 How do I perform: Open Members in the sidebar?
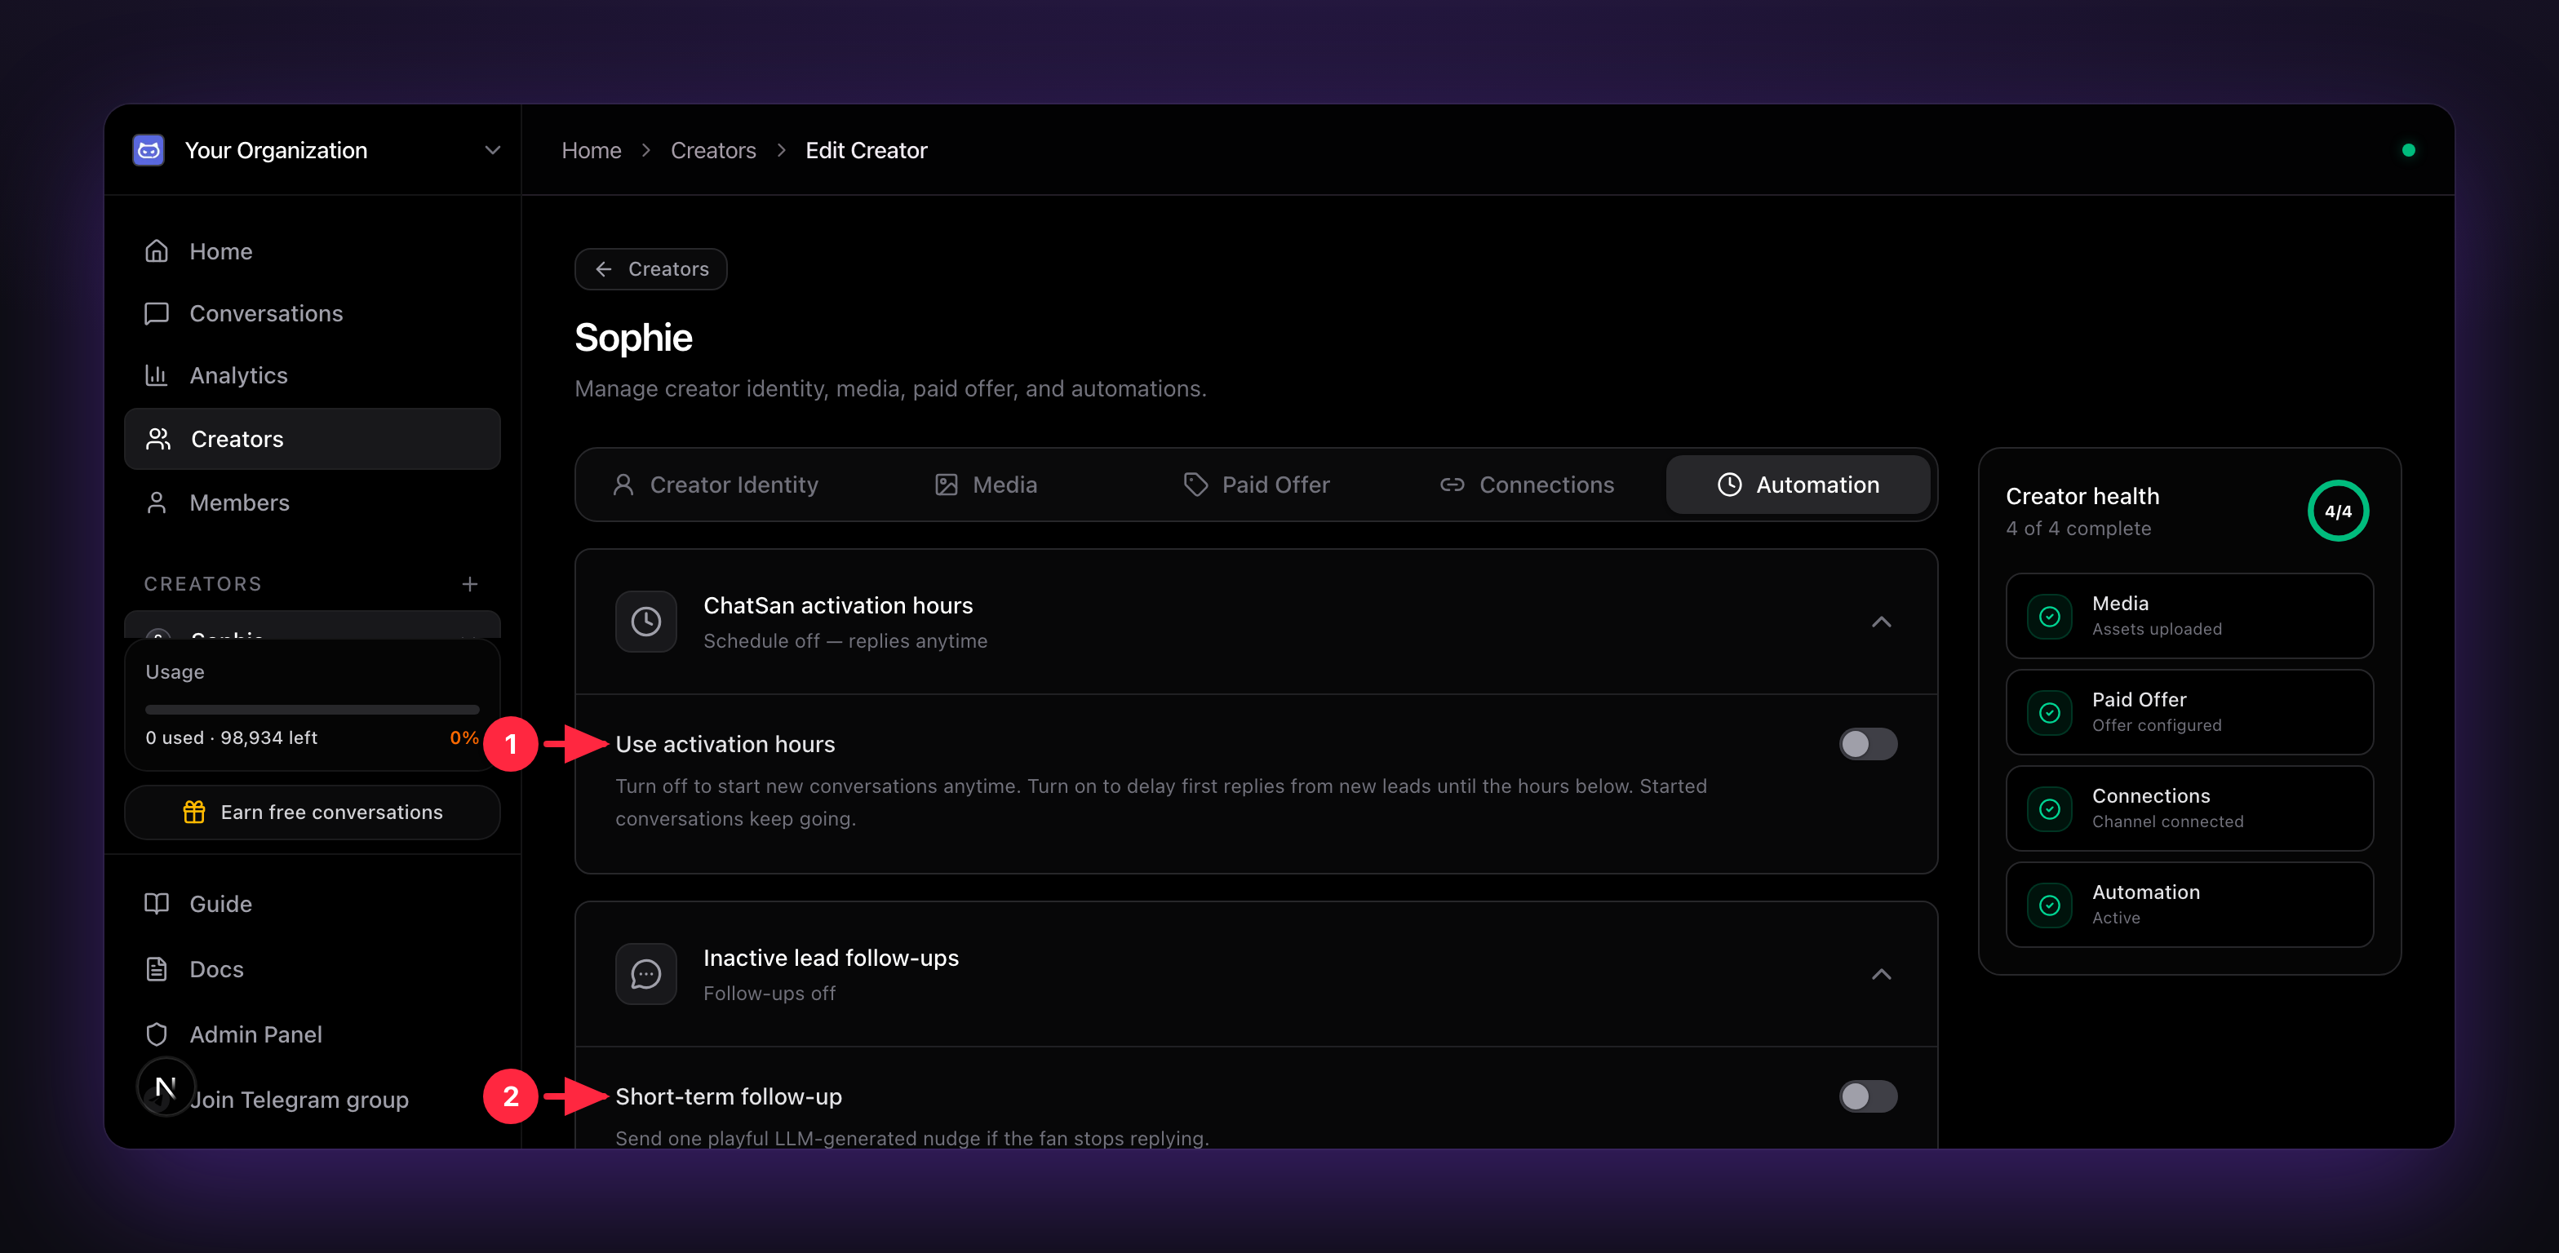pos(312,503)
